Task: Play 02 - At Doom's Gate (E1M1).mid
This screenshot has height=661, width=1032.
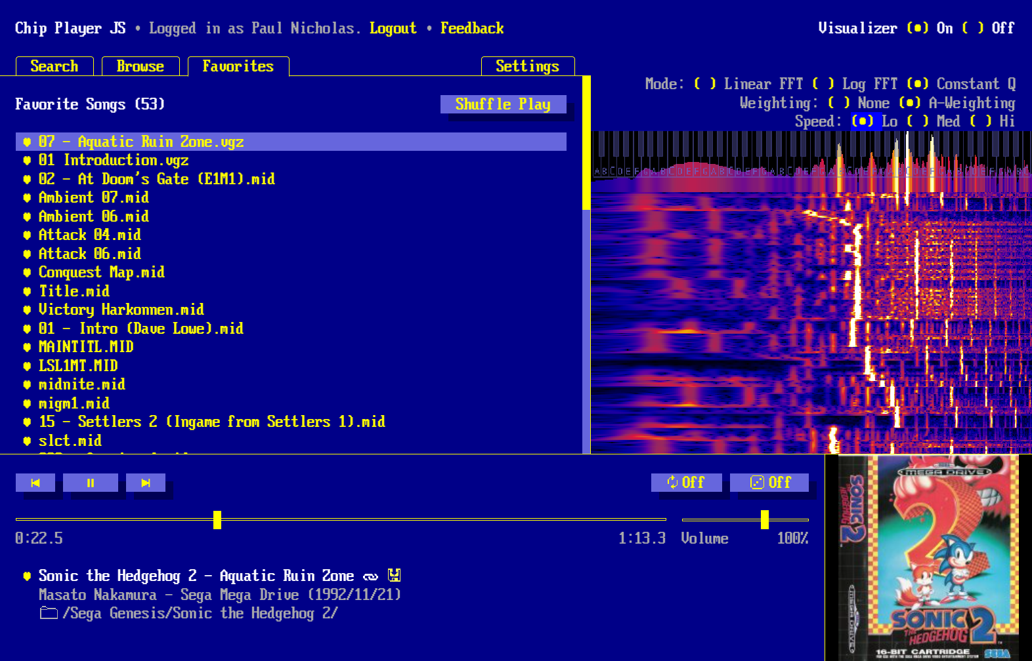Action: pyautogui.click(x=157, y=179)
